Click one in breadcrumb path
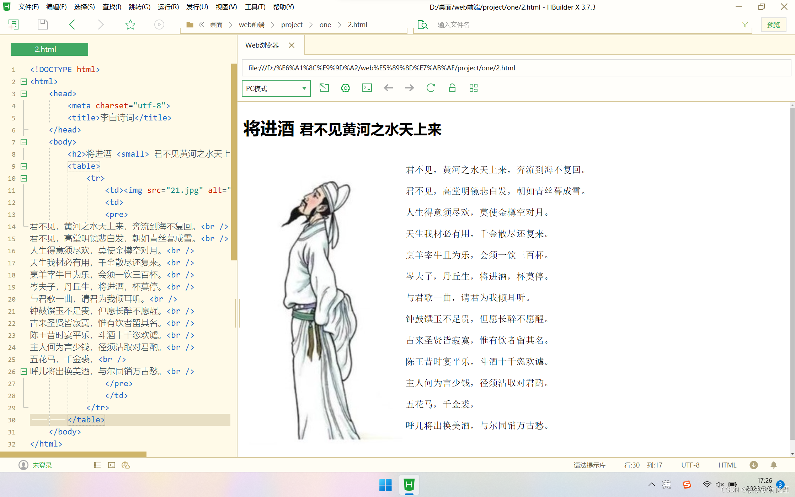Viewport: 795px width, 497px height. click(325, 25)
